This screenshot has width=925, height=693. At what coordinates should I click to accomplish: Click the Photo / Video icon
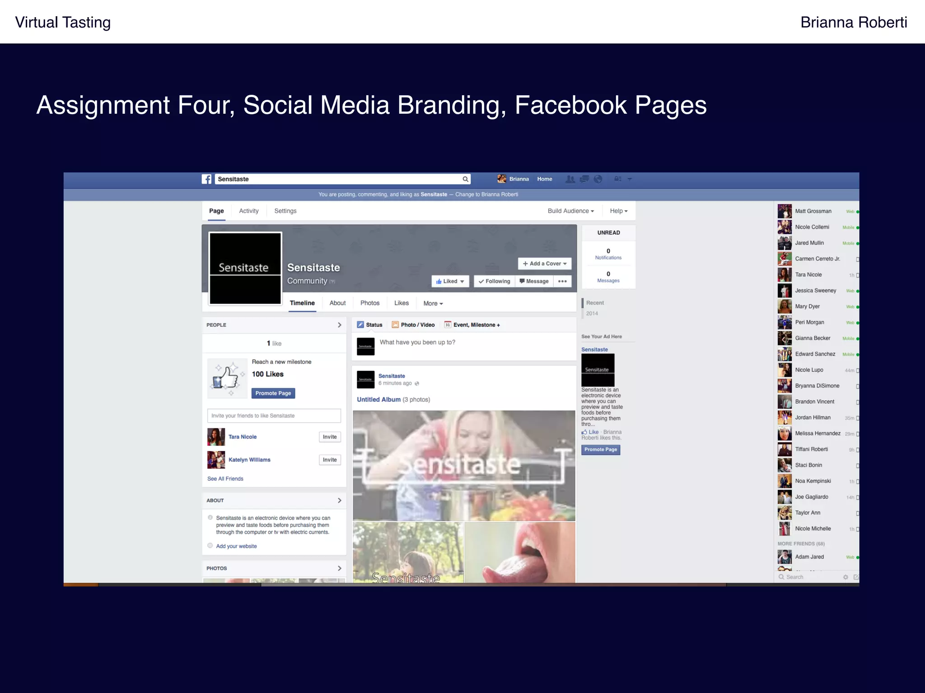[x=395, y=325]
